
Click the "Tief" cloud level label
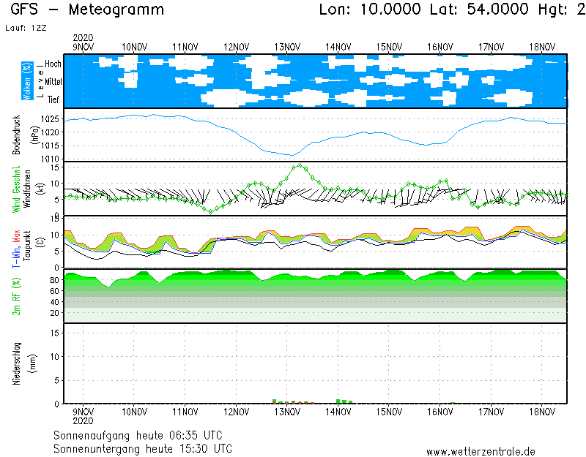53,99
